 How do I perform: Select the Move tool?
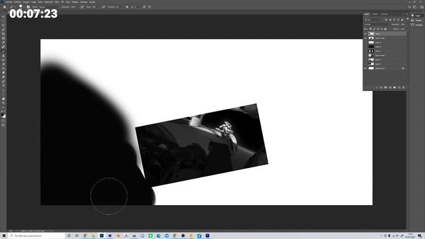(3, 17)
